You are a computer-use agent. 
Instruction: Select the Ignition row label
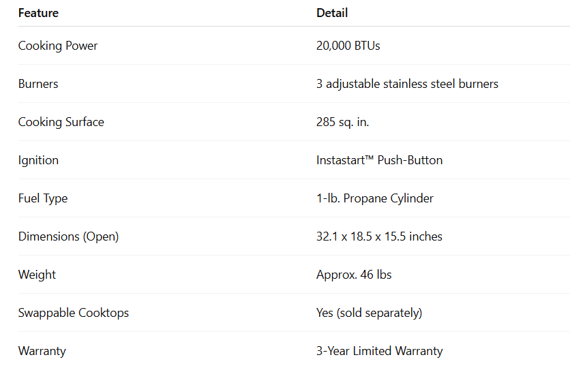[x=39, y=160]
